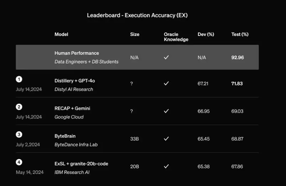Viewport: 286px width, 186px height.
Task: Click the ByteBrain oracle knowledge checkmark
Action: (x=166, y=139)
